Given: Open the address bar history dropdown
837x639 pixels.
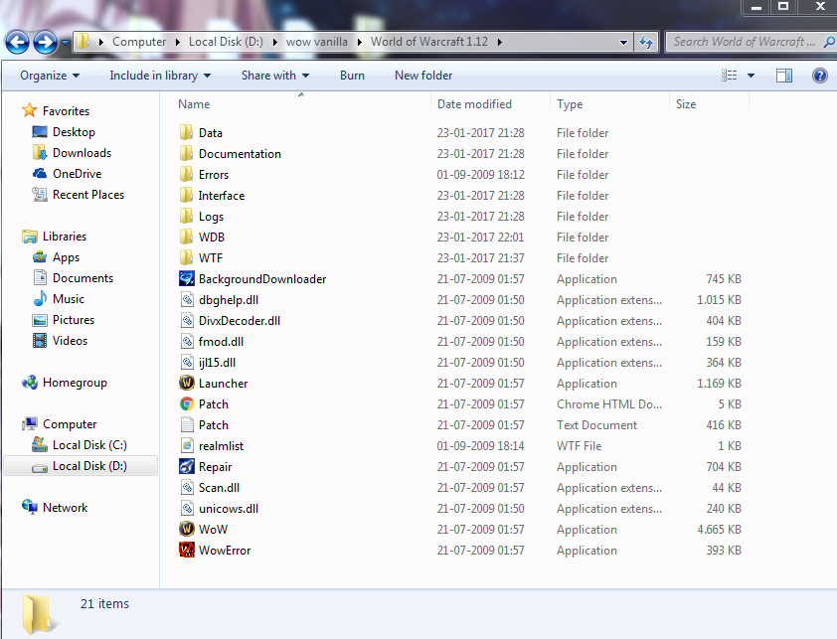Looking at the screenshot, I should click(x=623, y=42).
